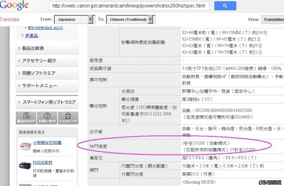Click the 製品カタログ icon button
Image resolution: width=284 pixels, height=186 pixels.
pos(26,118)
